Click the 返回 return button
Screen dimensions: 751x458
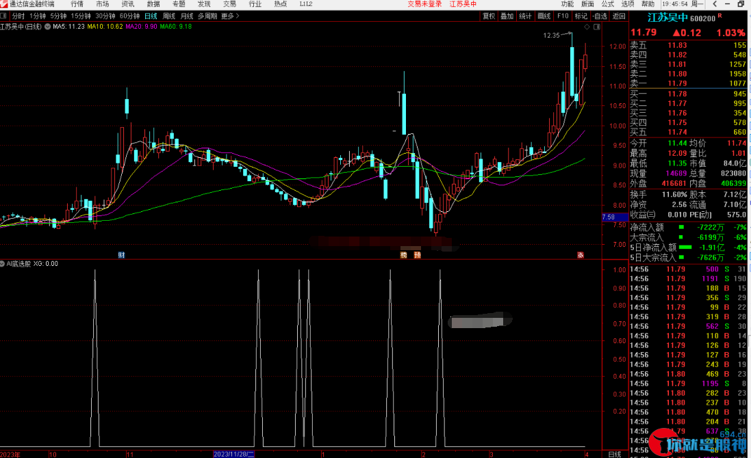point(619,16)
